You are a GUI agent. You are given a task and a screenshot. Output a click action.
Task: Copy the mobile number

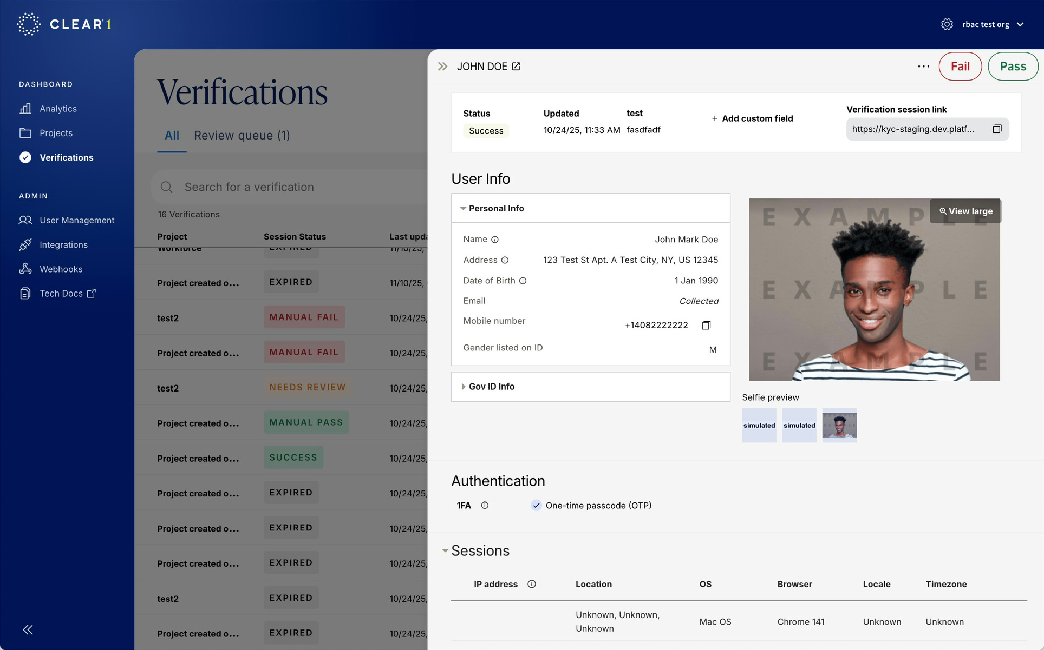pyautogui.click(x=706, y=325)
